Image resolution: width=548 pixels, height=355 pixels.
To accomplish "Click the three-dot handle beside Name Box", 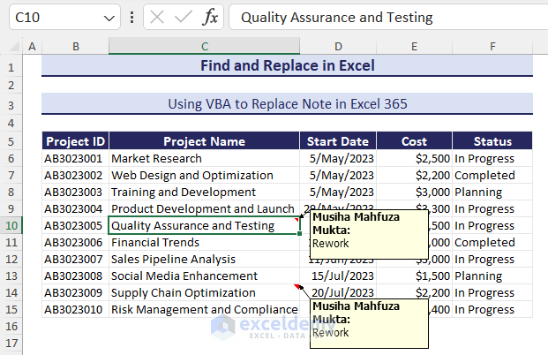I will pyautogui.click(x=131, y=17).
